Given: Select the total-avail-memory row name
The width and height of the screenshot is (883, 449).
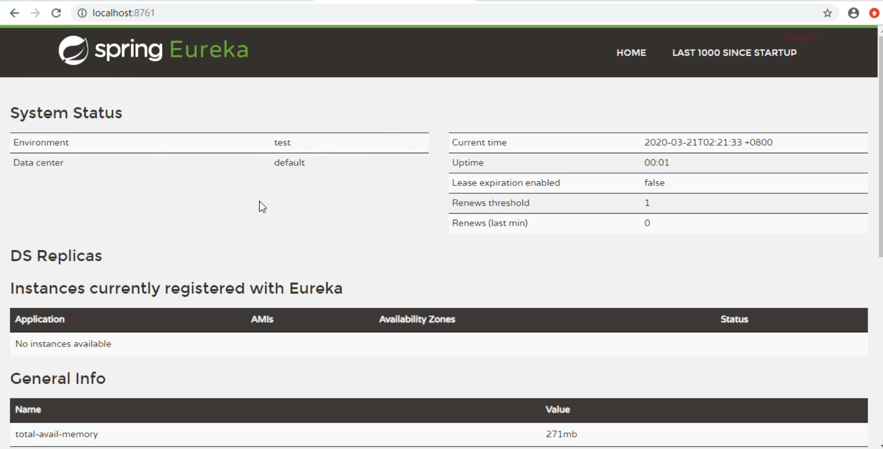Looking at the screenshot, I should click(x=56, y=434).
